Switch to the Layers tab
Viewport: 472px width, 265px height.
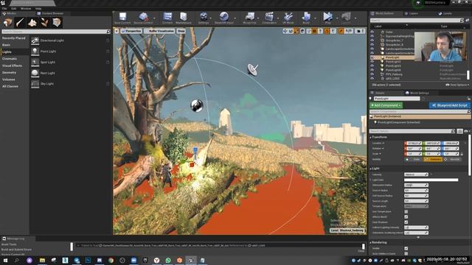click(x=413, y=13)
